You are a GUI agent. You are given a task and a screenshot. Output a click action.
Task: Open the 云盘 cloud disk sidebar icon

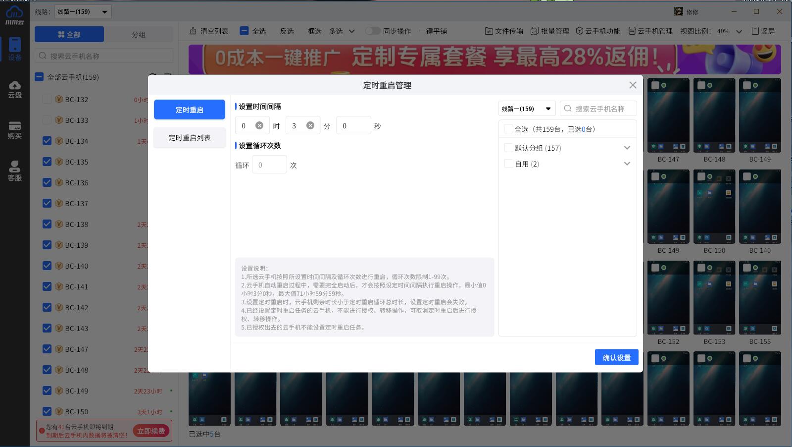click(15, 89)
